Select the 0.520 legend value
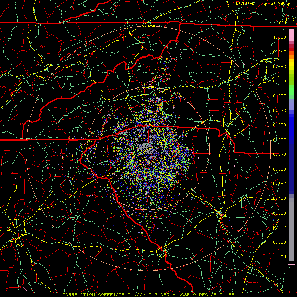297x297 pixels. pos(280,169)
